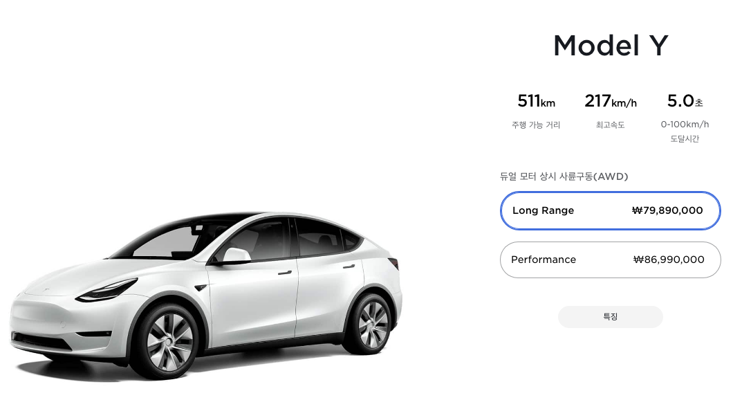733x400 pixels.
Task: Click the 주행 가능 거리 label
Action: tap(536, 125)
